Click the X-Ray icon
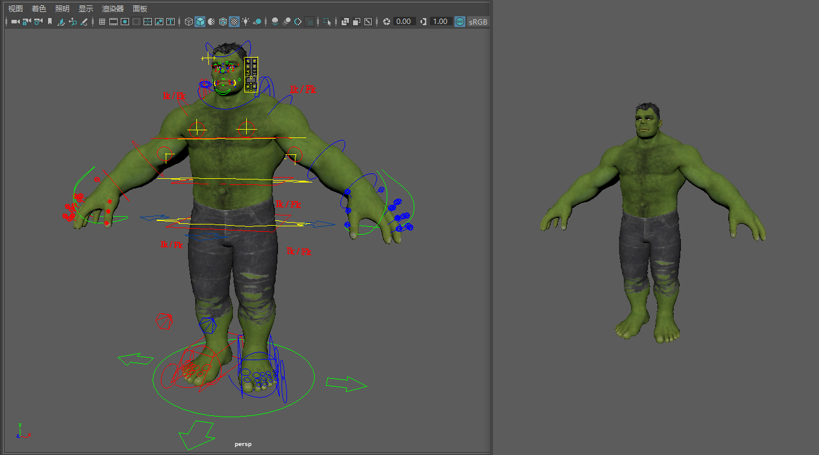The width and height of the screenshot is (819, 455). click(345, 22)
